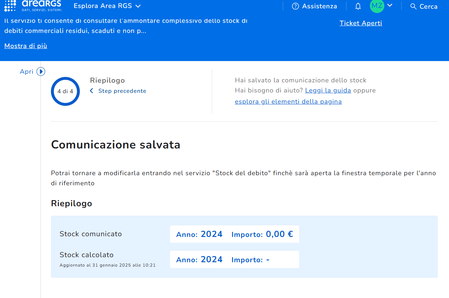Click the Comunicazione salvata heading

tap(116, 145)
